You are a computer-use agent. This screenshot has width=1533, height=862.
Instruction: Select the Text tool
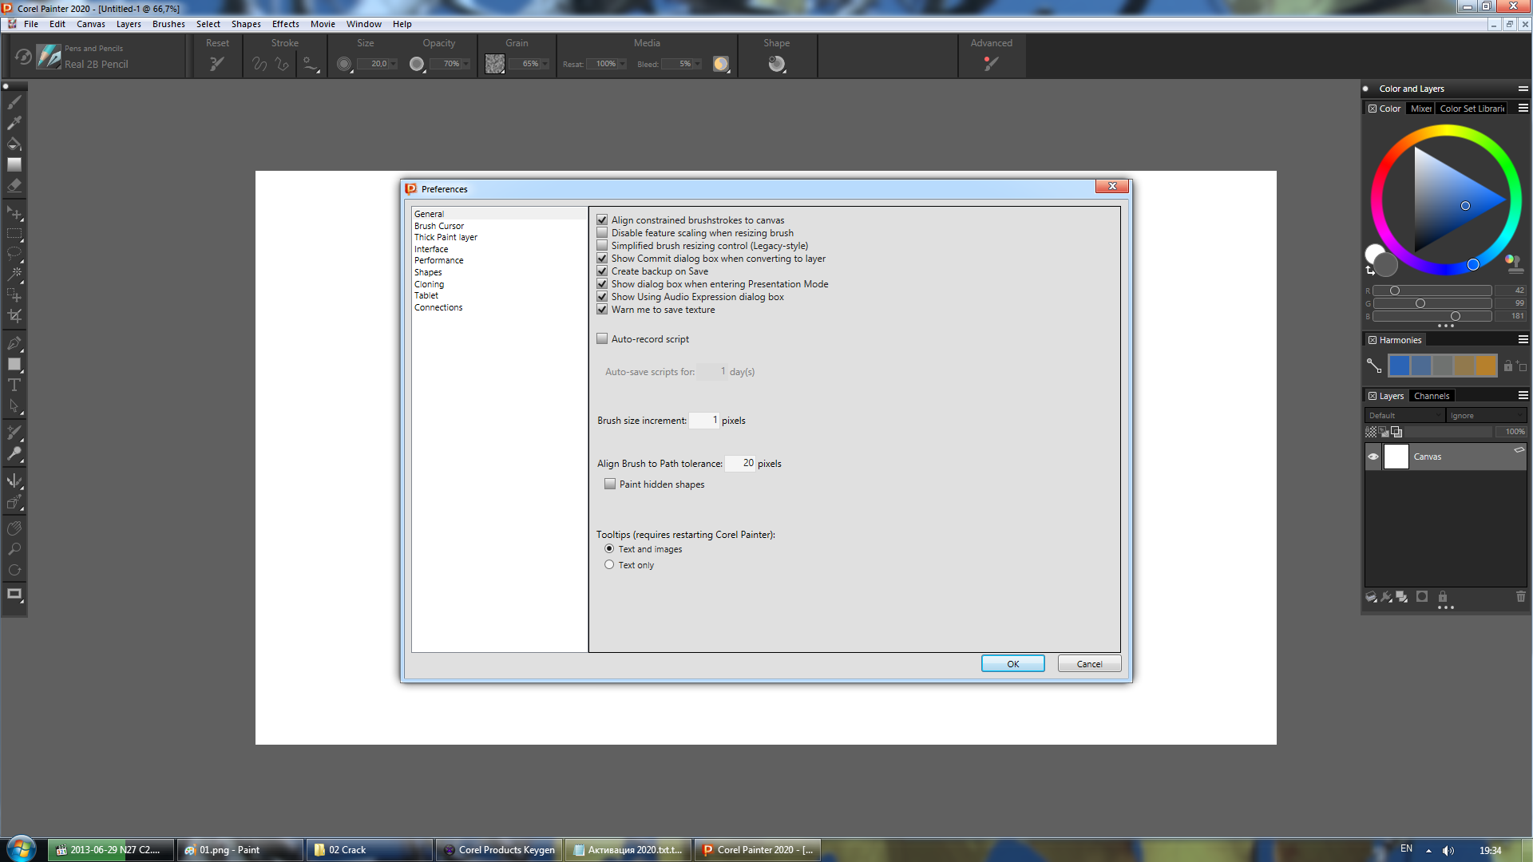click(x=14, y=385)
